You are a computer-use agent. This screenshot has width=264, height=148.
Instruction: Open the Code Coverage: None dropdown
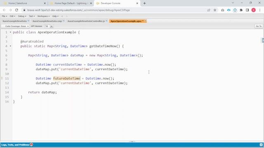click(15, 26)
